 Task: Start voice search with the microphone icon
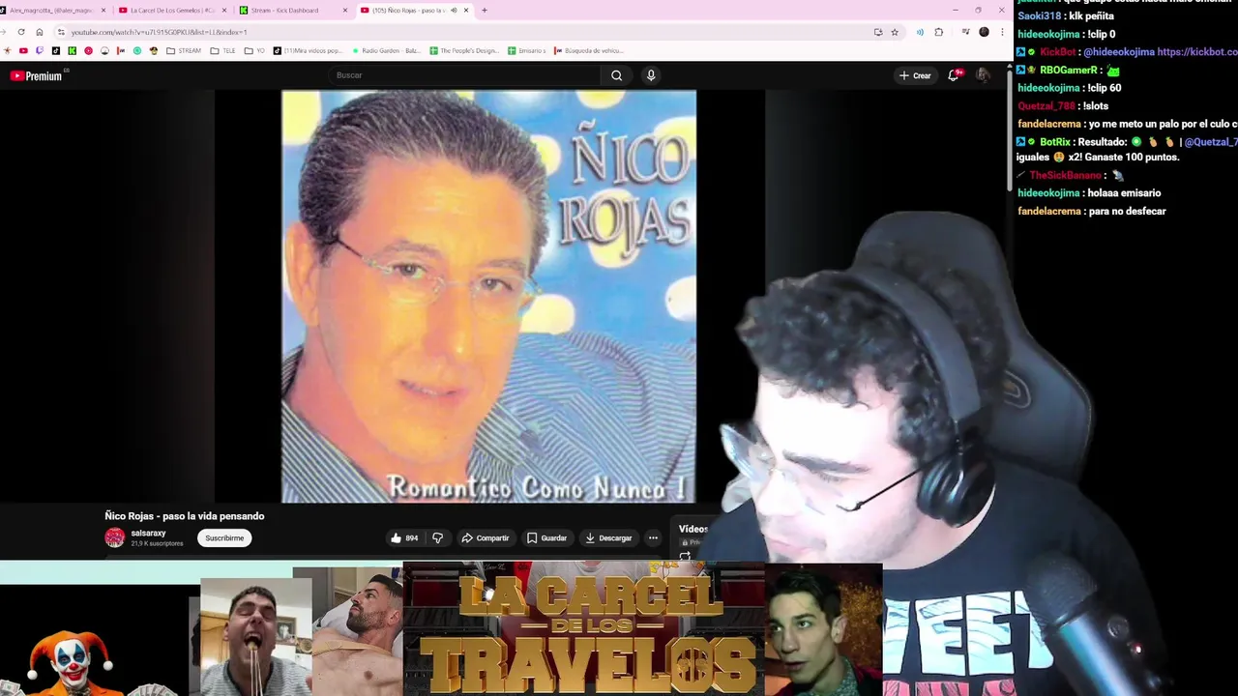click(651, 75)
